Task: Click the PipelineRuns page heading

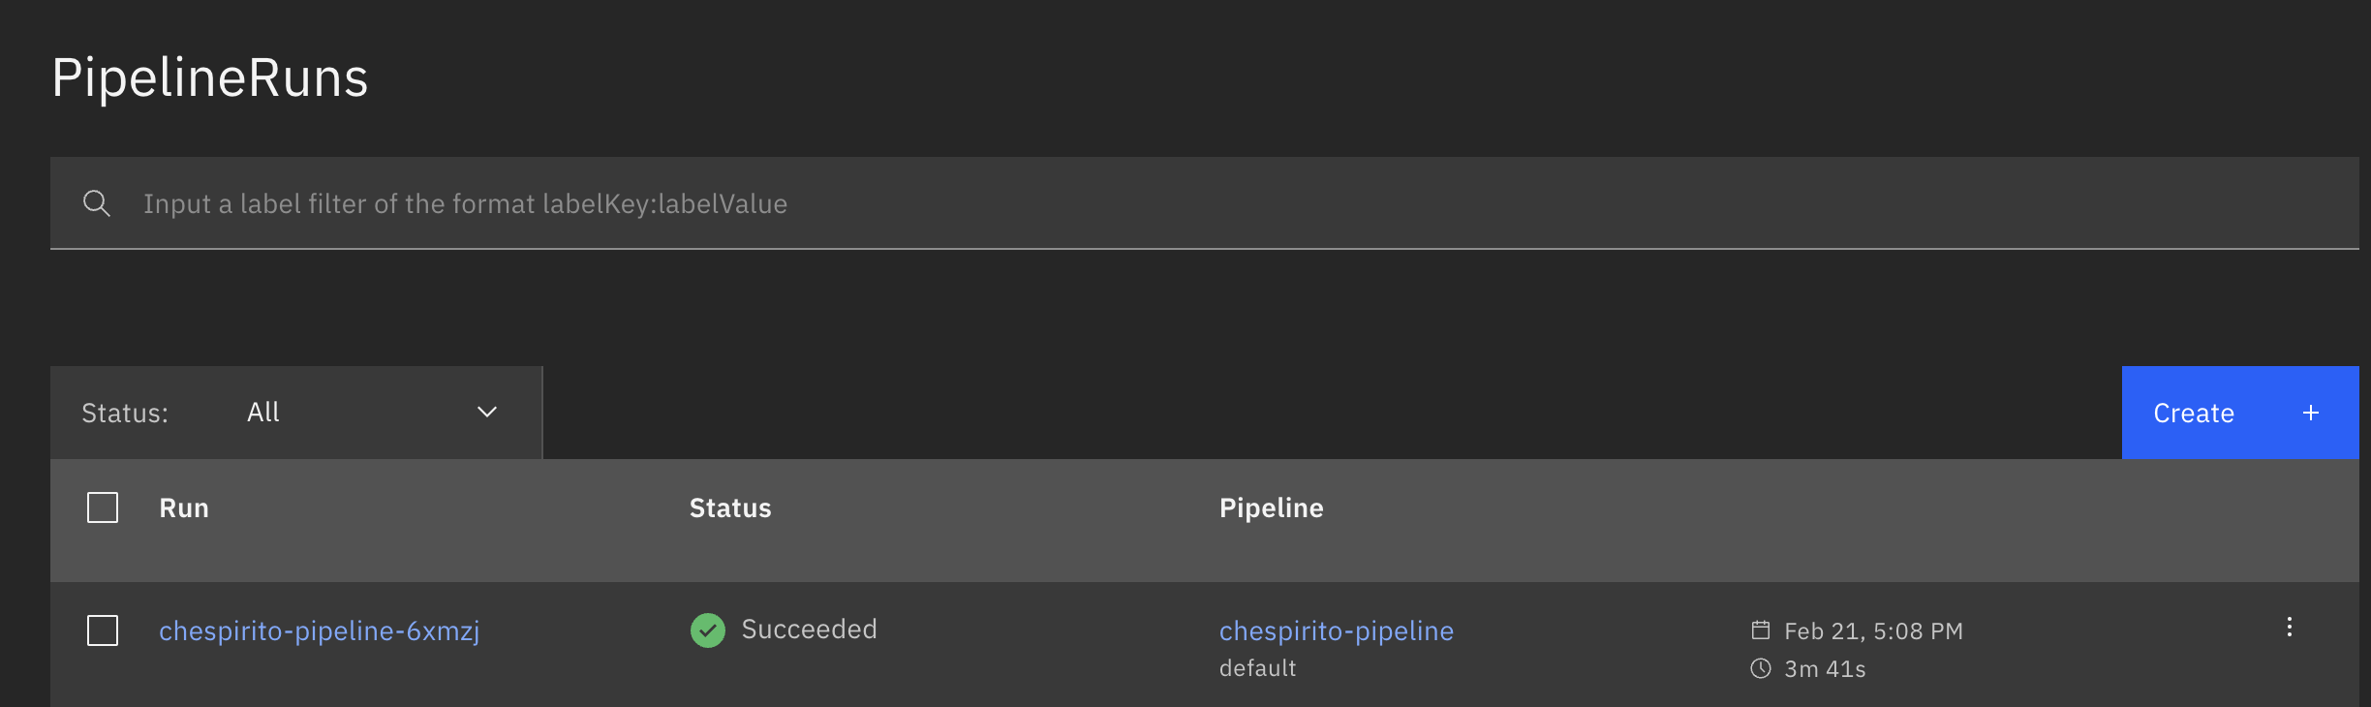Action: [210, 77]
